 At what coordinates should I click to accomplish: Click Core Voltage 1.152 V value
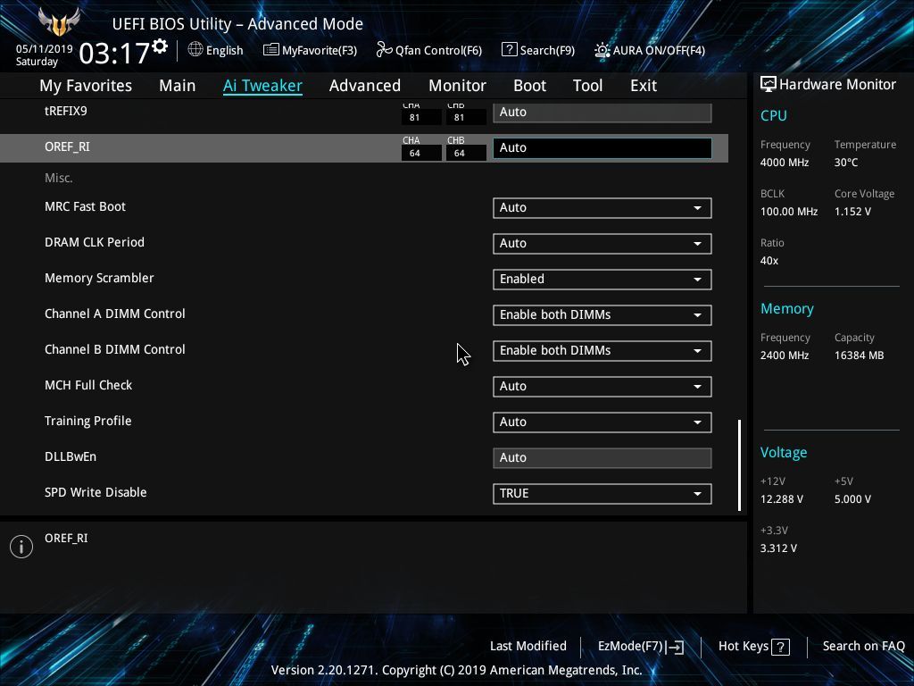pos(852,212)
